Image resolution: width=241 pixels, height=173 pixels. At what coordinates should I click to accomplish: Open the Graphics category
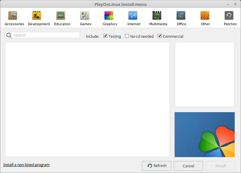coord(110,18)
